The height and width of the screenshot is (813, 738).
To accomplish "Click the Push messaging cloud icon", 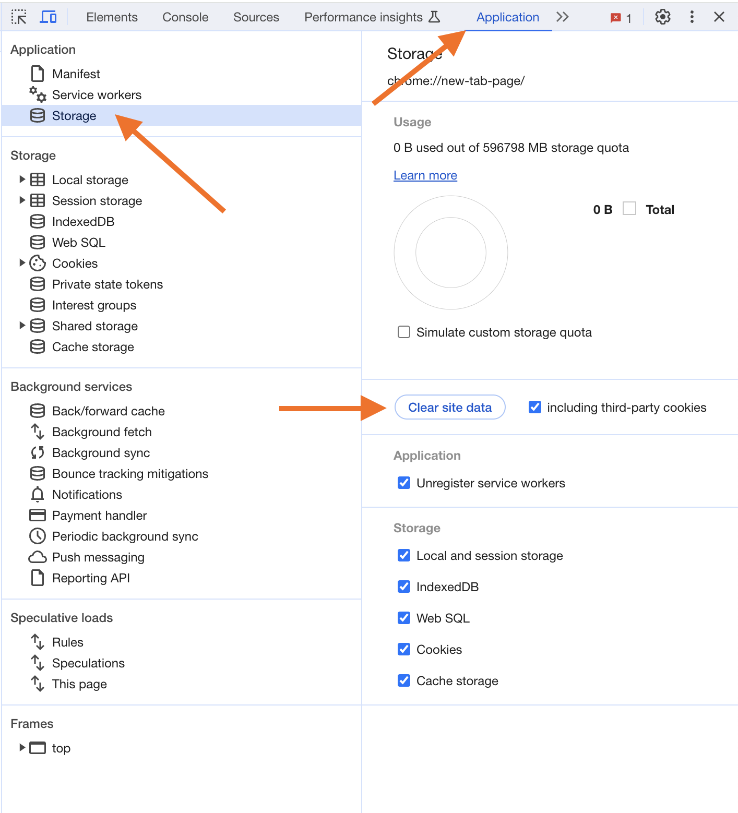I will click(38, 557).
